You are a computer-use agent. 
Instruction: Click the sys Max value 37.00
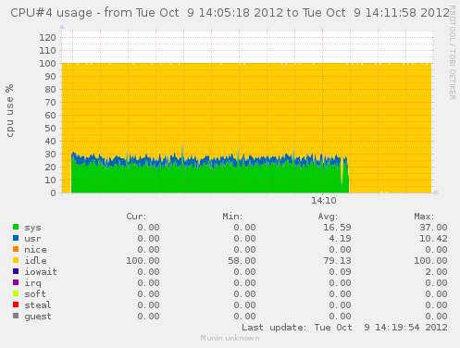point(433,228)
